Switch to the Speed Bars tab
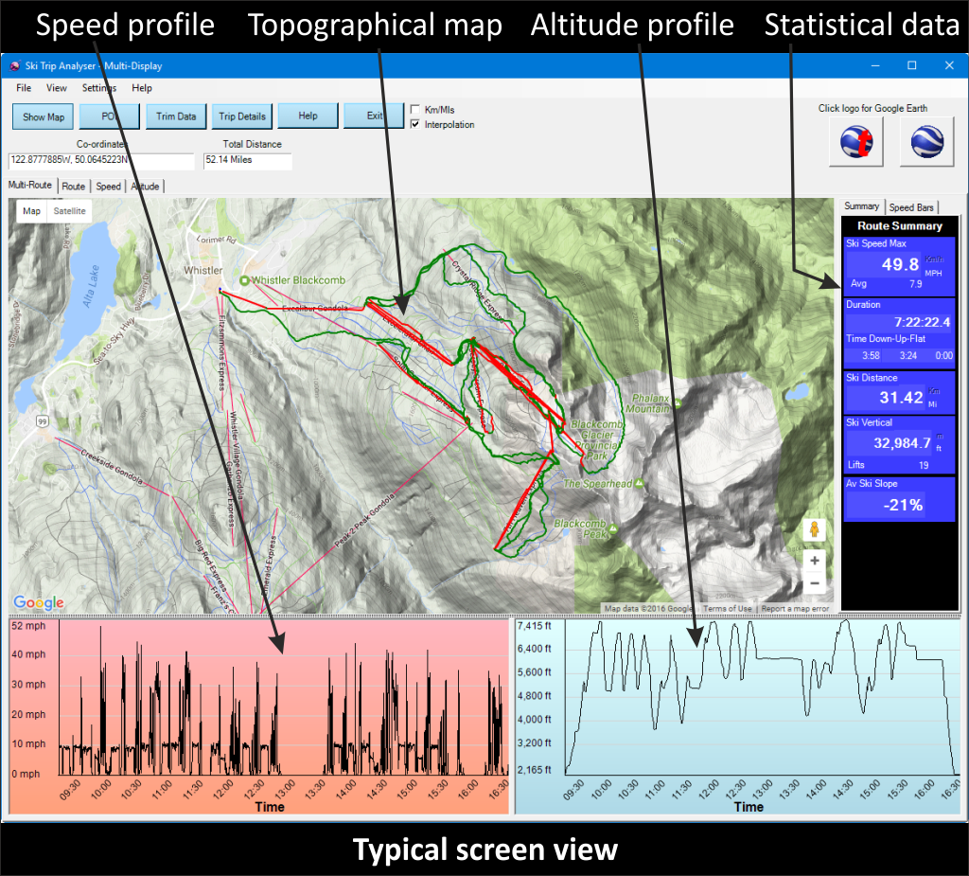The image size is (969, 876). pos(910,207)
